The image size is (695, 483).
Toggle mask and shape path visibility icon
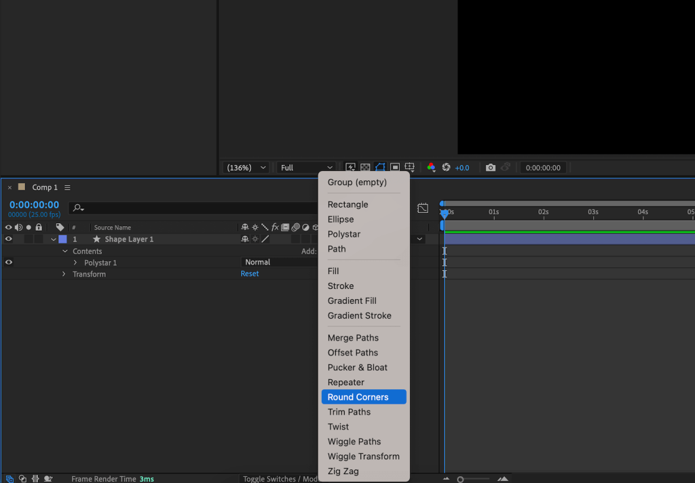(380, 168)
